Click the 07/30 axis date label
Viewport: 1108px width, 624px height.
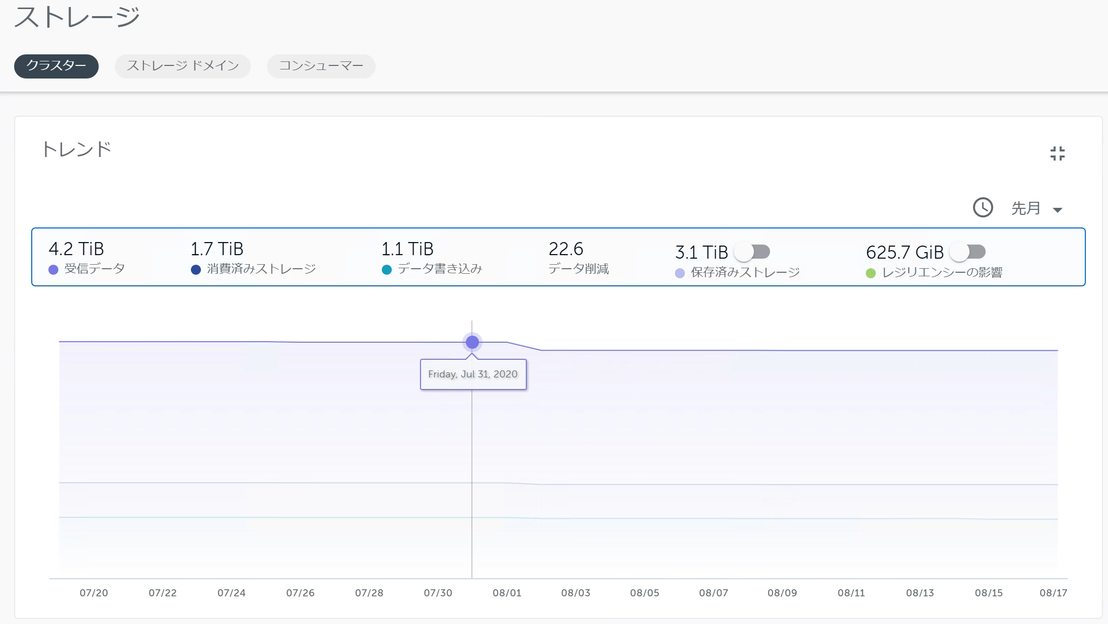tap(438, 593)
